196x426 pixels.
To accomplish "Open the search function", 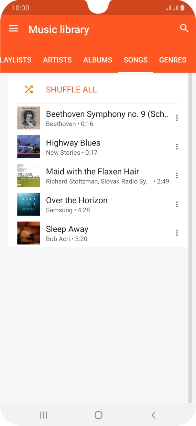I will click(x=184, y=29).
